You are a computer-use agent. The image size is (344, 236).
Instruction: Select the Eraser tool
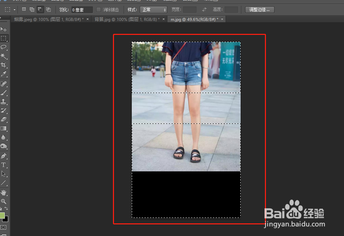click(x=3, y=119)
